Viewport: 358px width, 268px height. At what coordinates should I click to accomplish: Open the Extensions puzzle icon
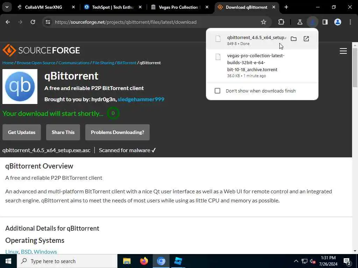coord(281,22)
